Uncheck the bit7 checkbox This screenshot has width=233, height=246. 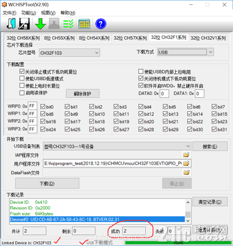214,107
